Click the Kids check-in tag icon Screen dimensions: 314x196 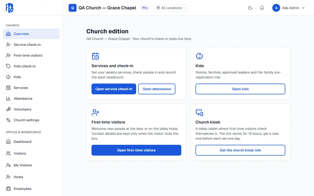[x=8, y=66]
